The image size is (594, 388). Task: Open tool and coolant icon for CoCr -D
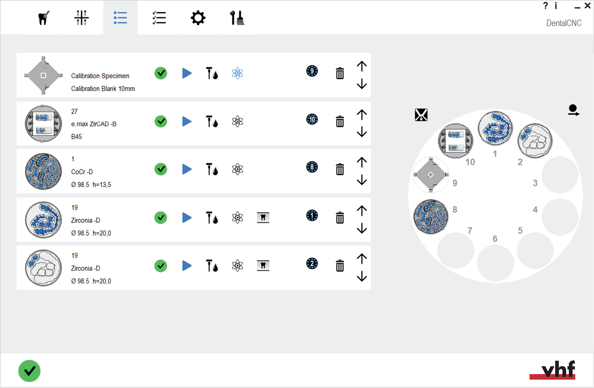pos(212,169)
